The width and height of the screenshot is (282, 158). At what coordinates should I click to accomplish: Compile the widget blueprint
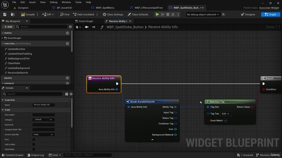(x=28, y=14)
